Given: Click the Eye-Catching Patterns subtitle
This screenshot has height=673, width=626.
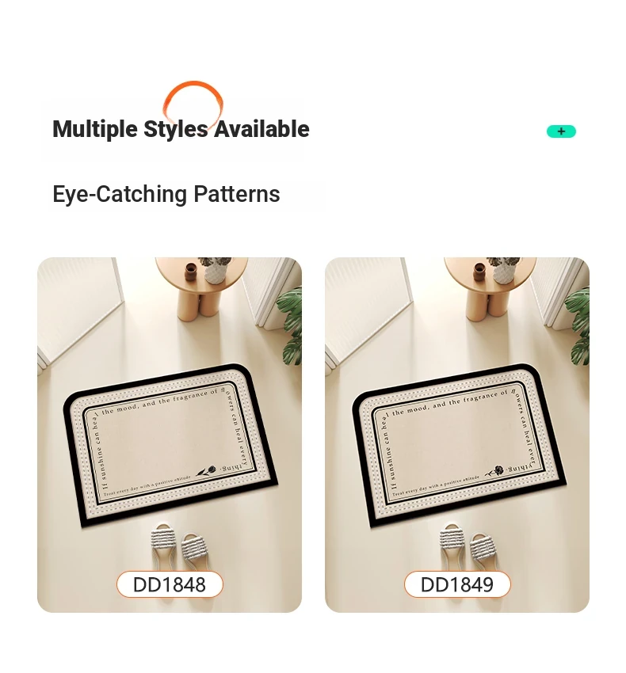Looking at the screenshot, I should 166,194.
